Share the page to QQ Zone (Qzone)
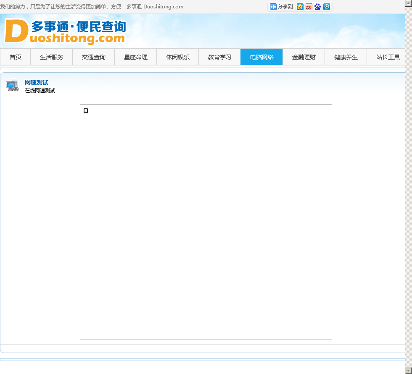The width and height of the screenshot is (412, 374). [x=300, y=7]
